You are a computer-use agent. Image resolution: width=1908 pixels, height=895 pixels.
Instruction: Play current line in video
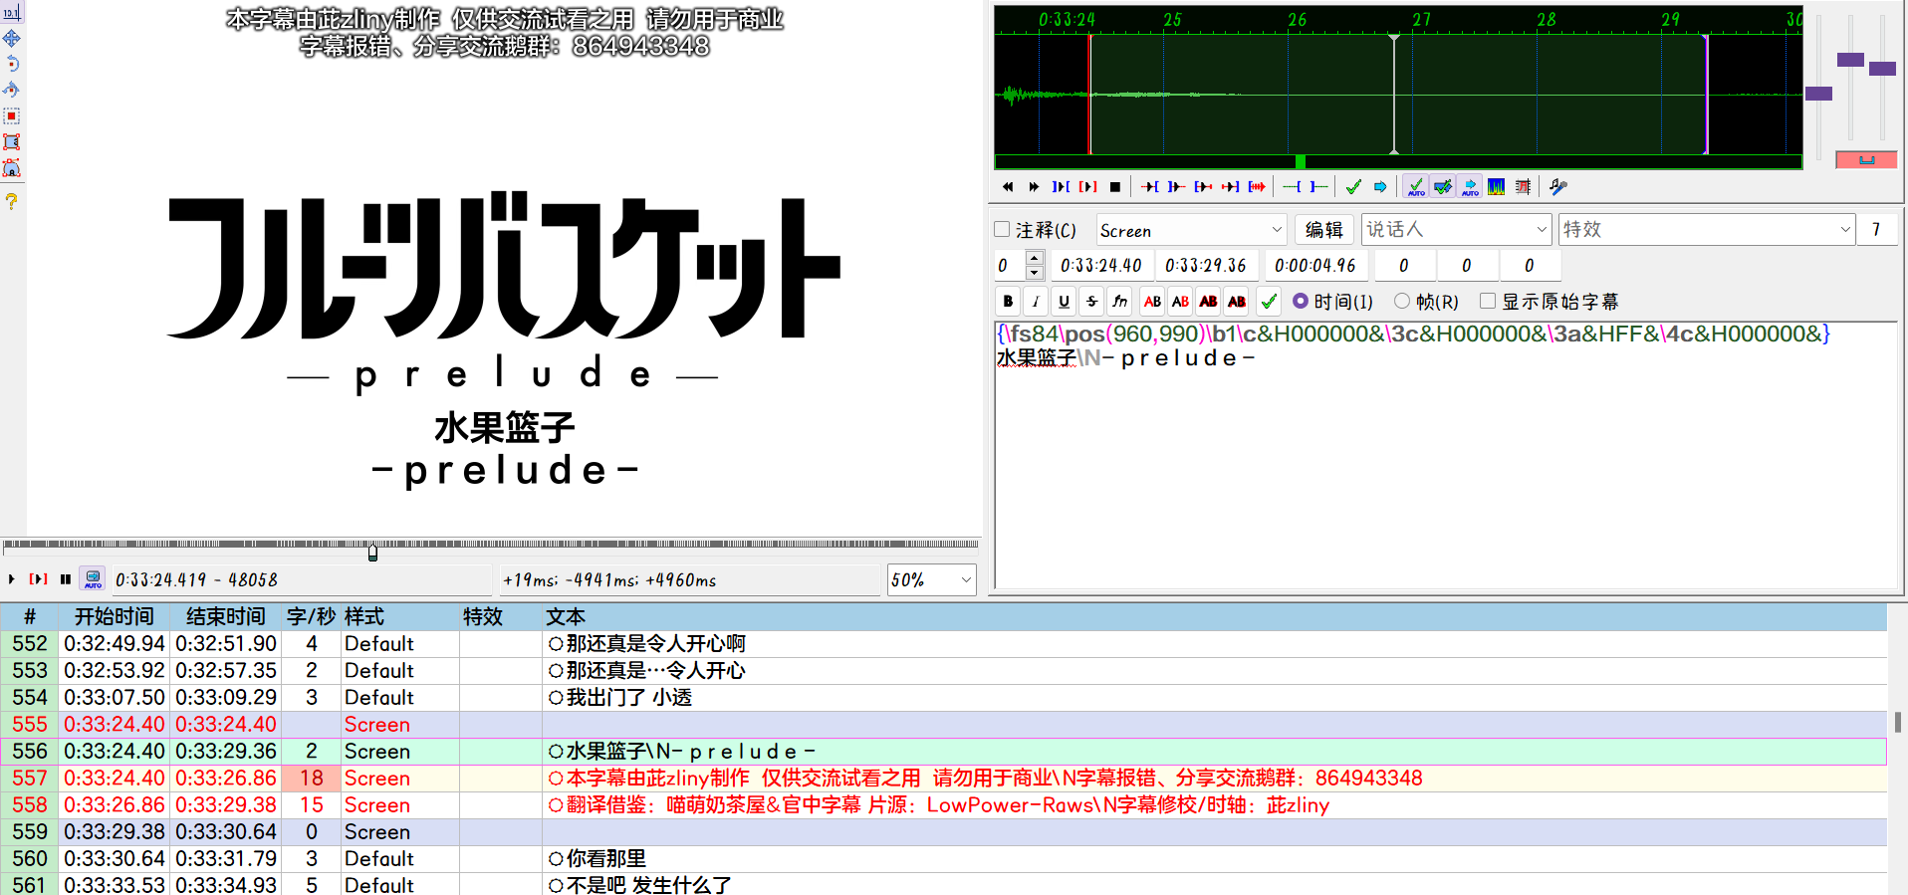pos(38,578)
